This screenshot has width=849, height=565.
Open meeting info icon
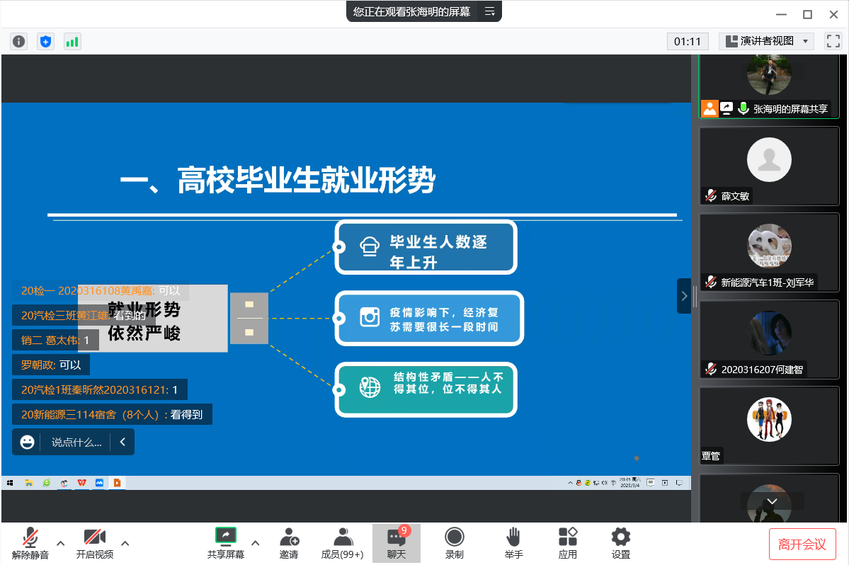18,42
